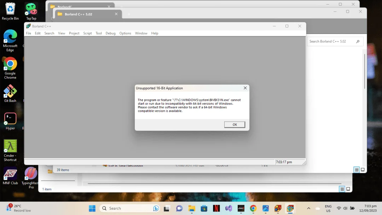Image resolution: width=382 pixels, height=215 pixels.
Task: Select the Borland C++ 5.02 Explorer tab
Action: [x=88, y=14]
